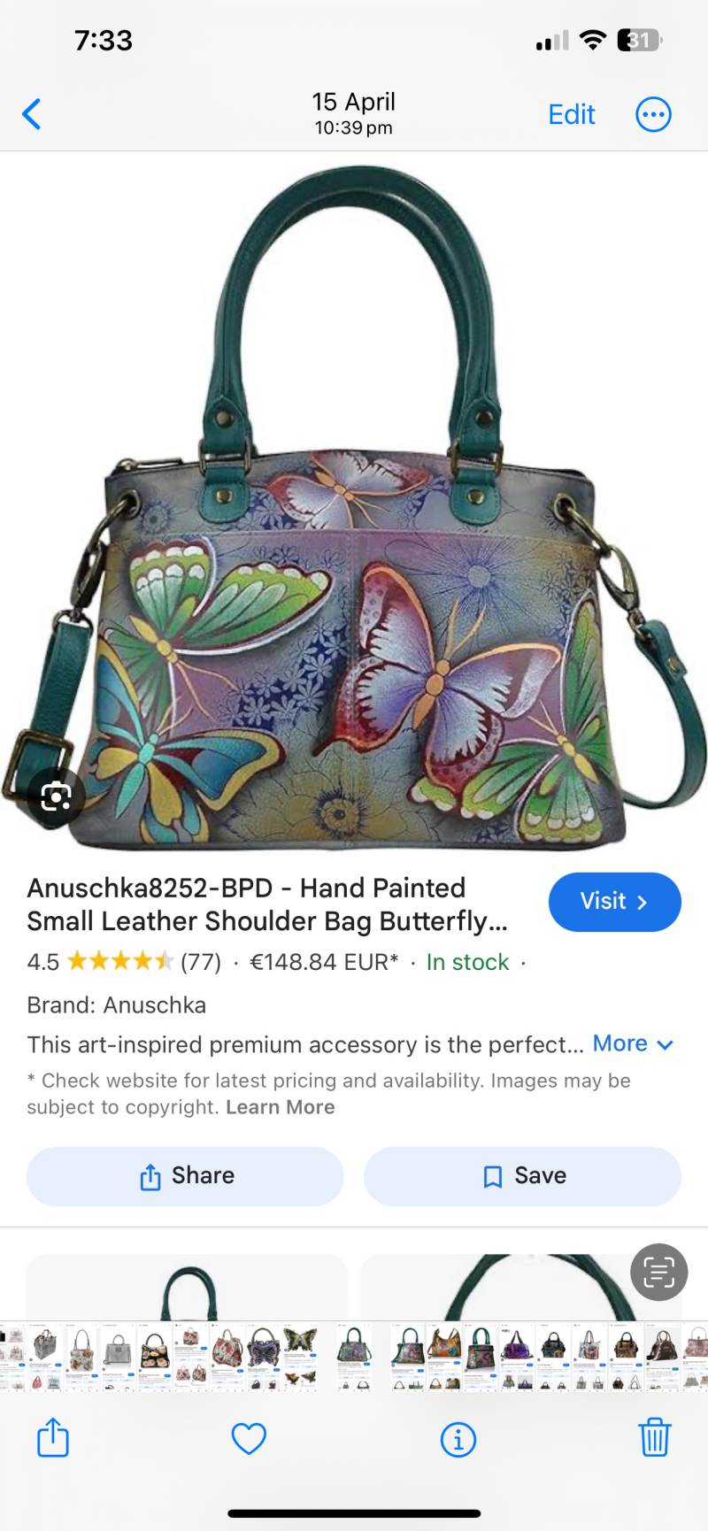Tap Edit in the top bar
Viewport: 708px width, 1531px height.
pyautogui.click(x=572, y=114)
